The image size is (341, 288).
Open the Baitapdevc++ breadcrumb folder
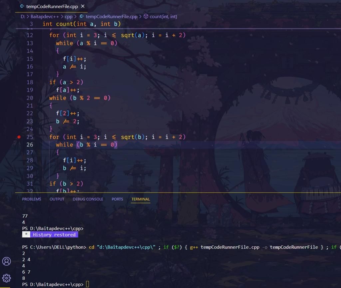pyautogui.click(x=45, y=17)
